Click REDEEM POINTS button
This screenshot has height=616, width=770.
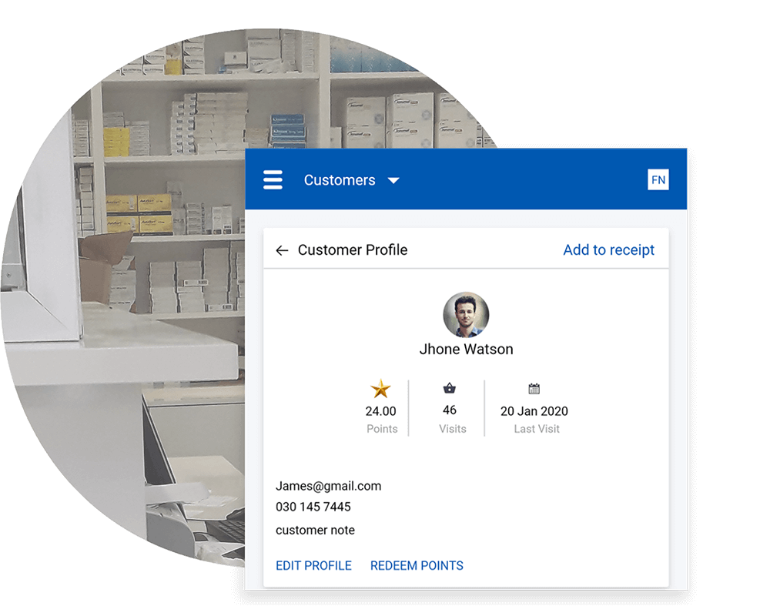pyautogui.click(x=417, y=566)
